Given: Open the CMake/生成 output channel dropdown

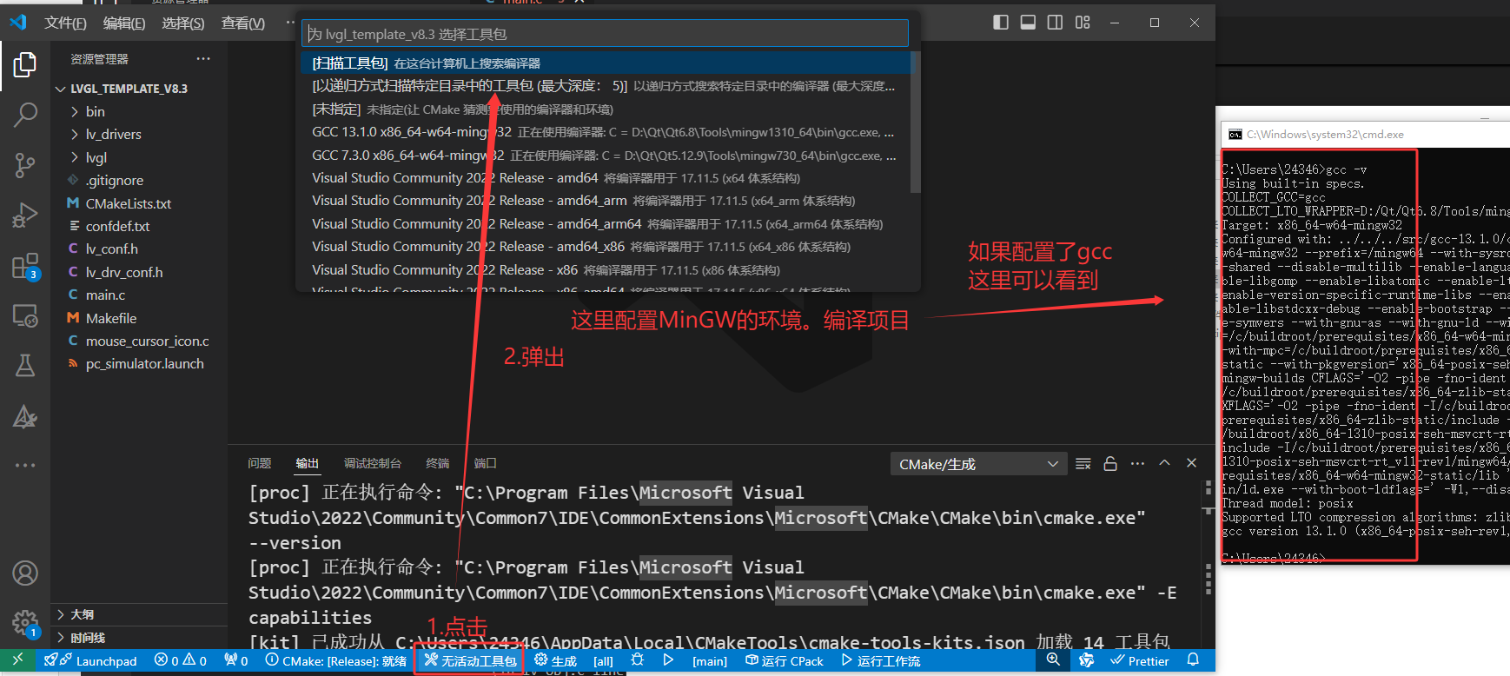Looking at the screenshot, I should (978, 464).
